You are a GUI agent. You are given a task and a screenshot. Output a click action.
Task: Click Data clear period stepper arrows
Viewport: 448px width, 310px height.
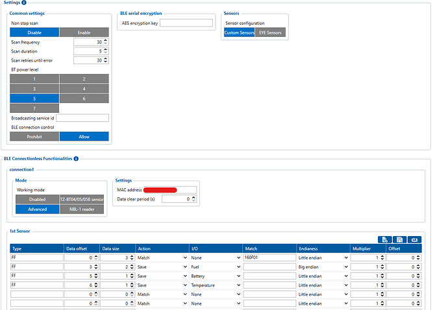[194, 199]
